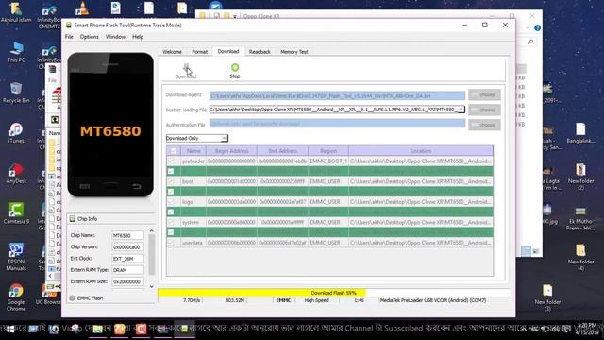Click the Location column header
604x340 pixels.
(421, 151)
